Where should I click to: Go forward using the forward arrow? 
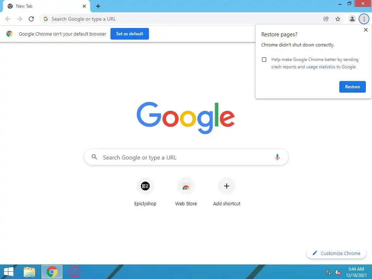20,19
